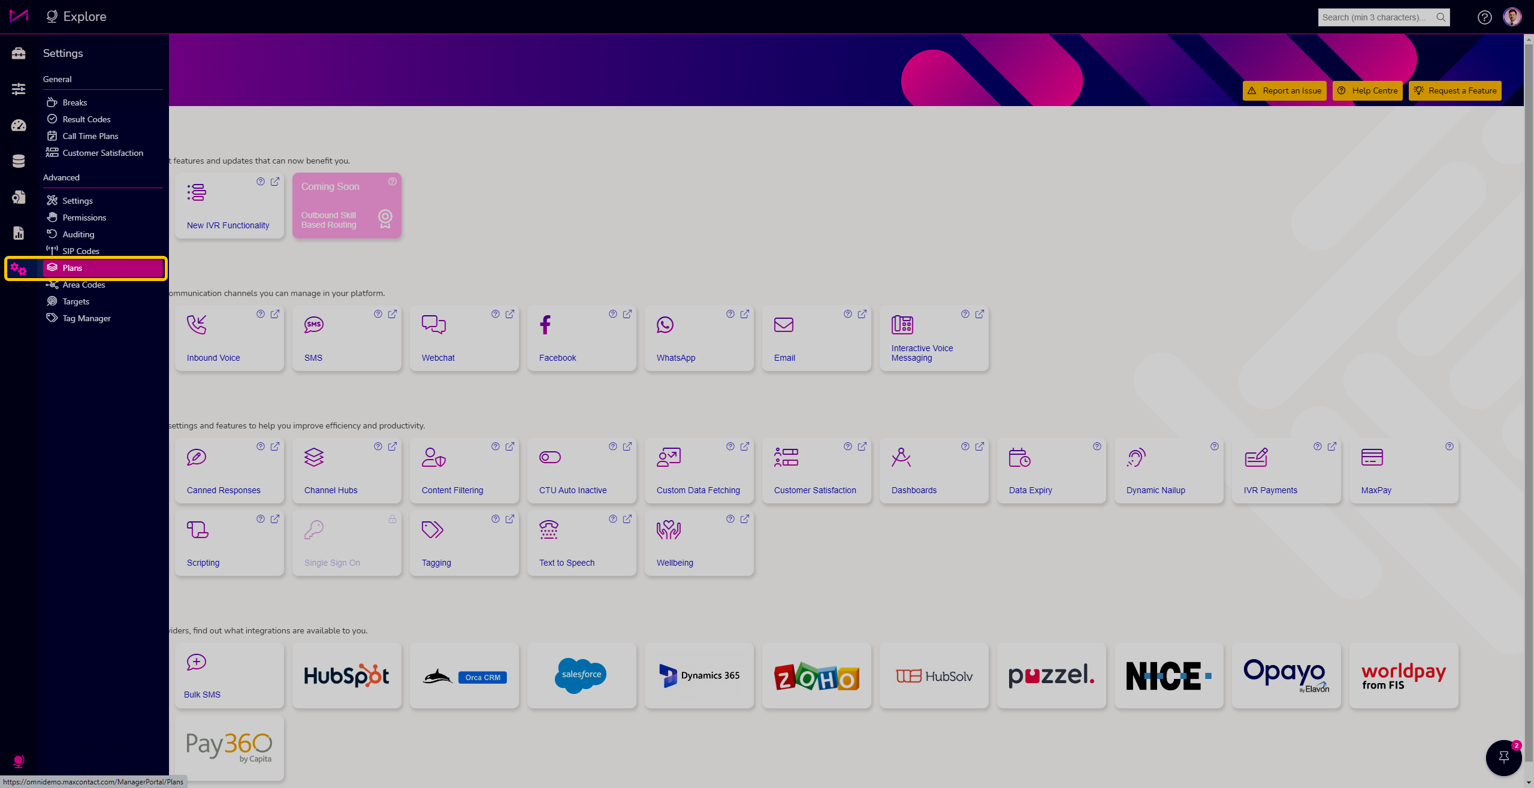Open external link on Wellbeing card
This screenshot has width=1534, height=788.
745,519
